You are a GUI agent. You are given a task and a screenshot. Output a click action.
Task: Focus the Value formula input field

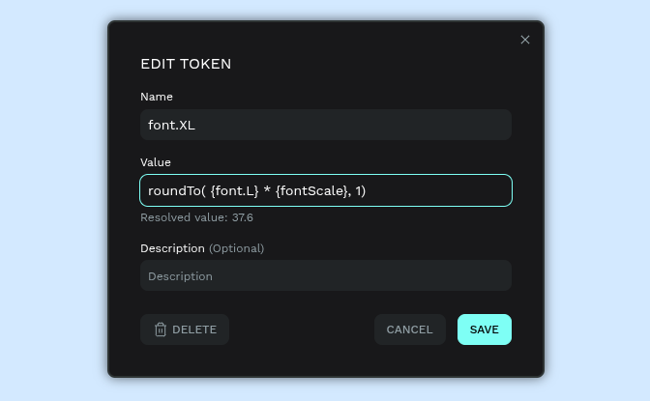tap(435, 190)
